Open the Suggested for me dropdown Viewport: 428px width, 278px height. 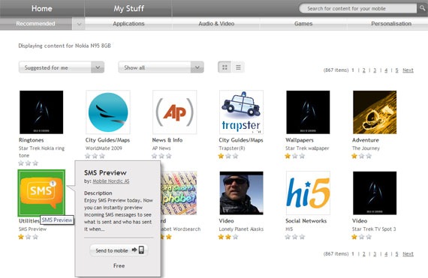point(62,67)
